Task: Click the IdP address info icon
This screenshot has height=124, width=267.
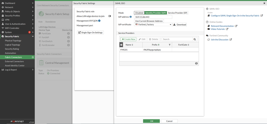Action: click(131, 17)
